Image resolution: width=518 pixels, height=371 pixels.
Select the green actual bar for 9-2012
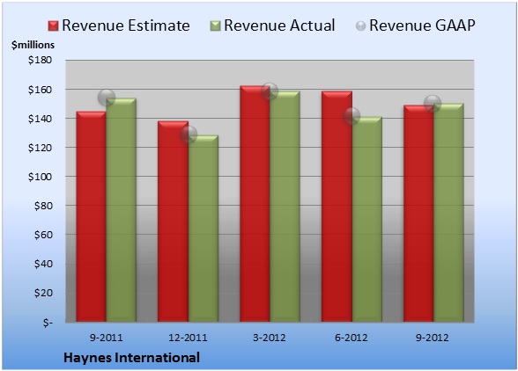pyautogui.click(x=448, y=213)
